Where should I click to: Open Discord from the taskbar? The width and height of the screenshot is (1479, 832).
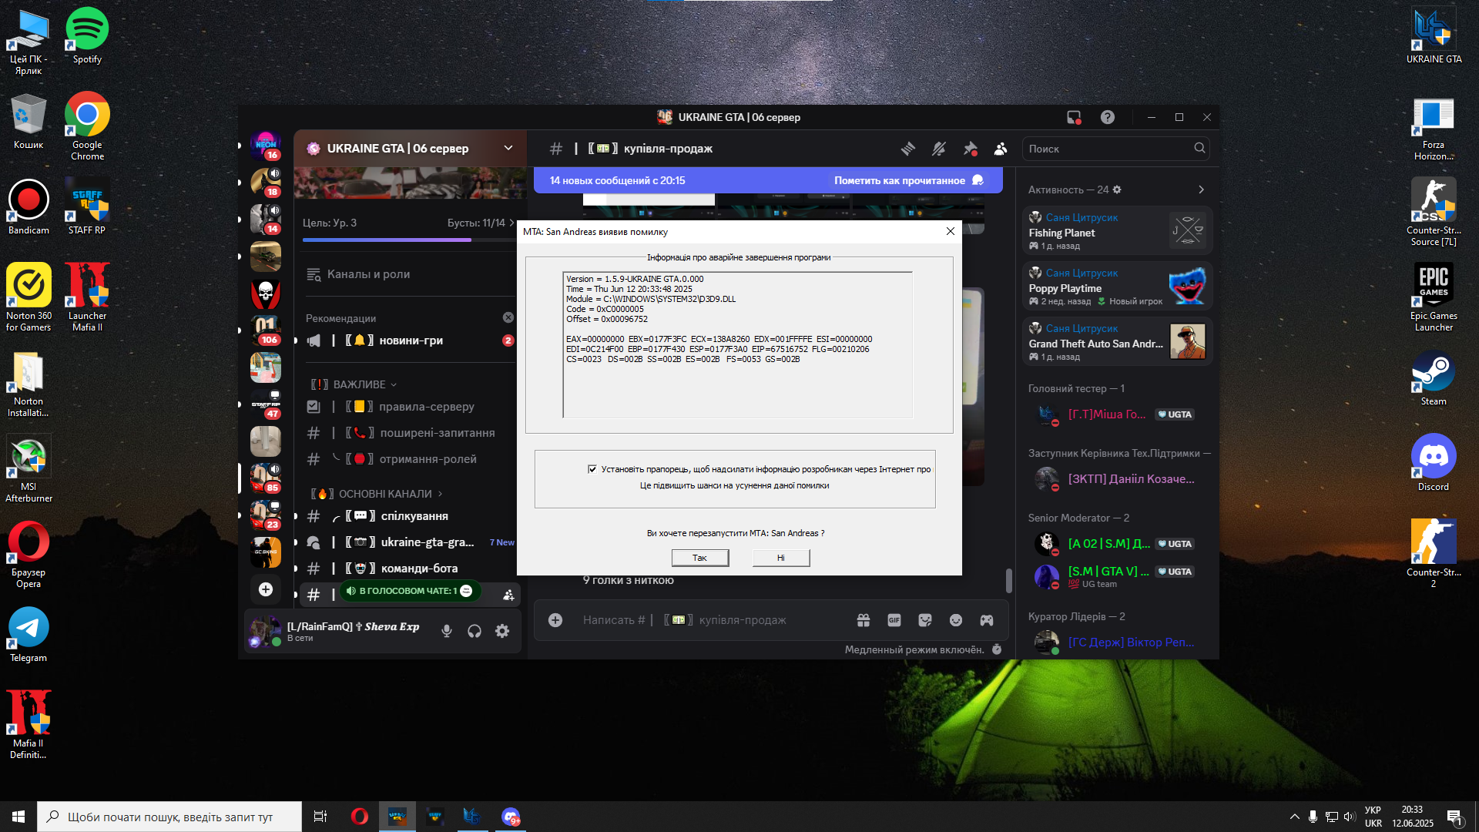click(x=511, y=817)
